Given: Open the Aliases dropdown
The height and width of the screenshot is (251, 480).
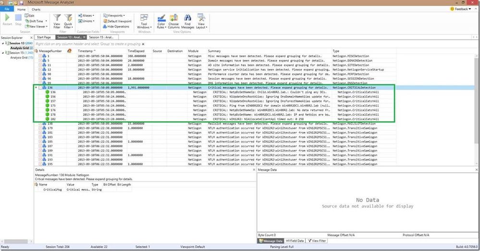Looking at the screenshot, I should 86,16.
